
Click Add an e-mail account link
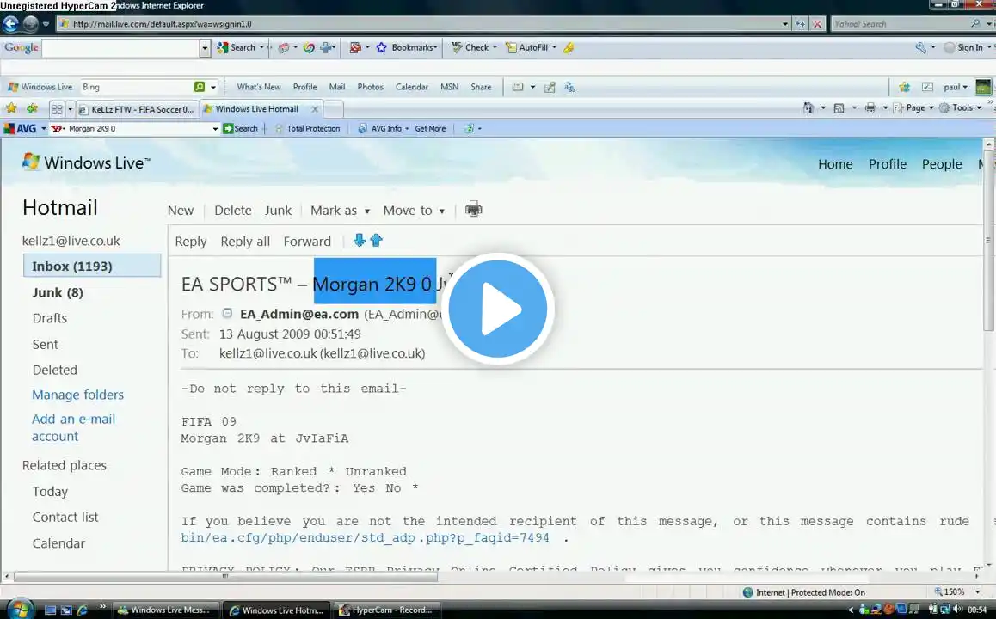(x=74, y=427)
